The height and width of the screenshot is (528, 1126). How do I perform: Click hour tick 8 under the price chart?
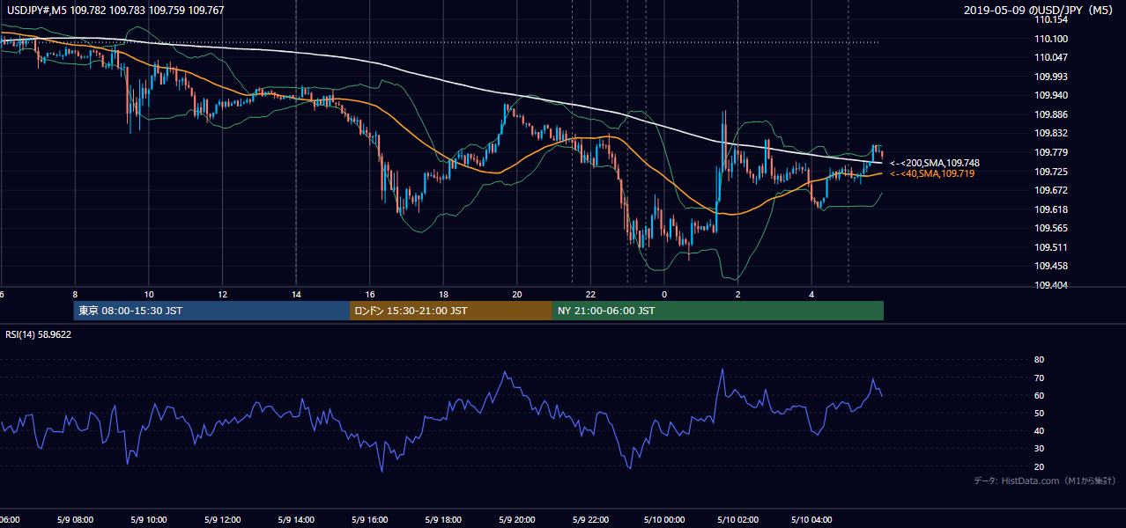coord(75,294)
